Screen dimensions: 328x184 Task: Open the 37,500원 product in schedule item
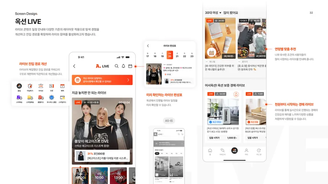[x=178, y=81]
